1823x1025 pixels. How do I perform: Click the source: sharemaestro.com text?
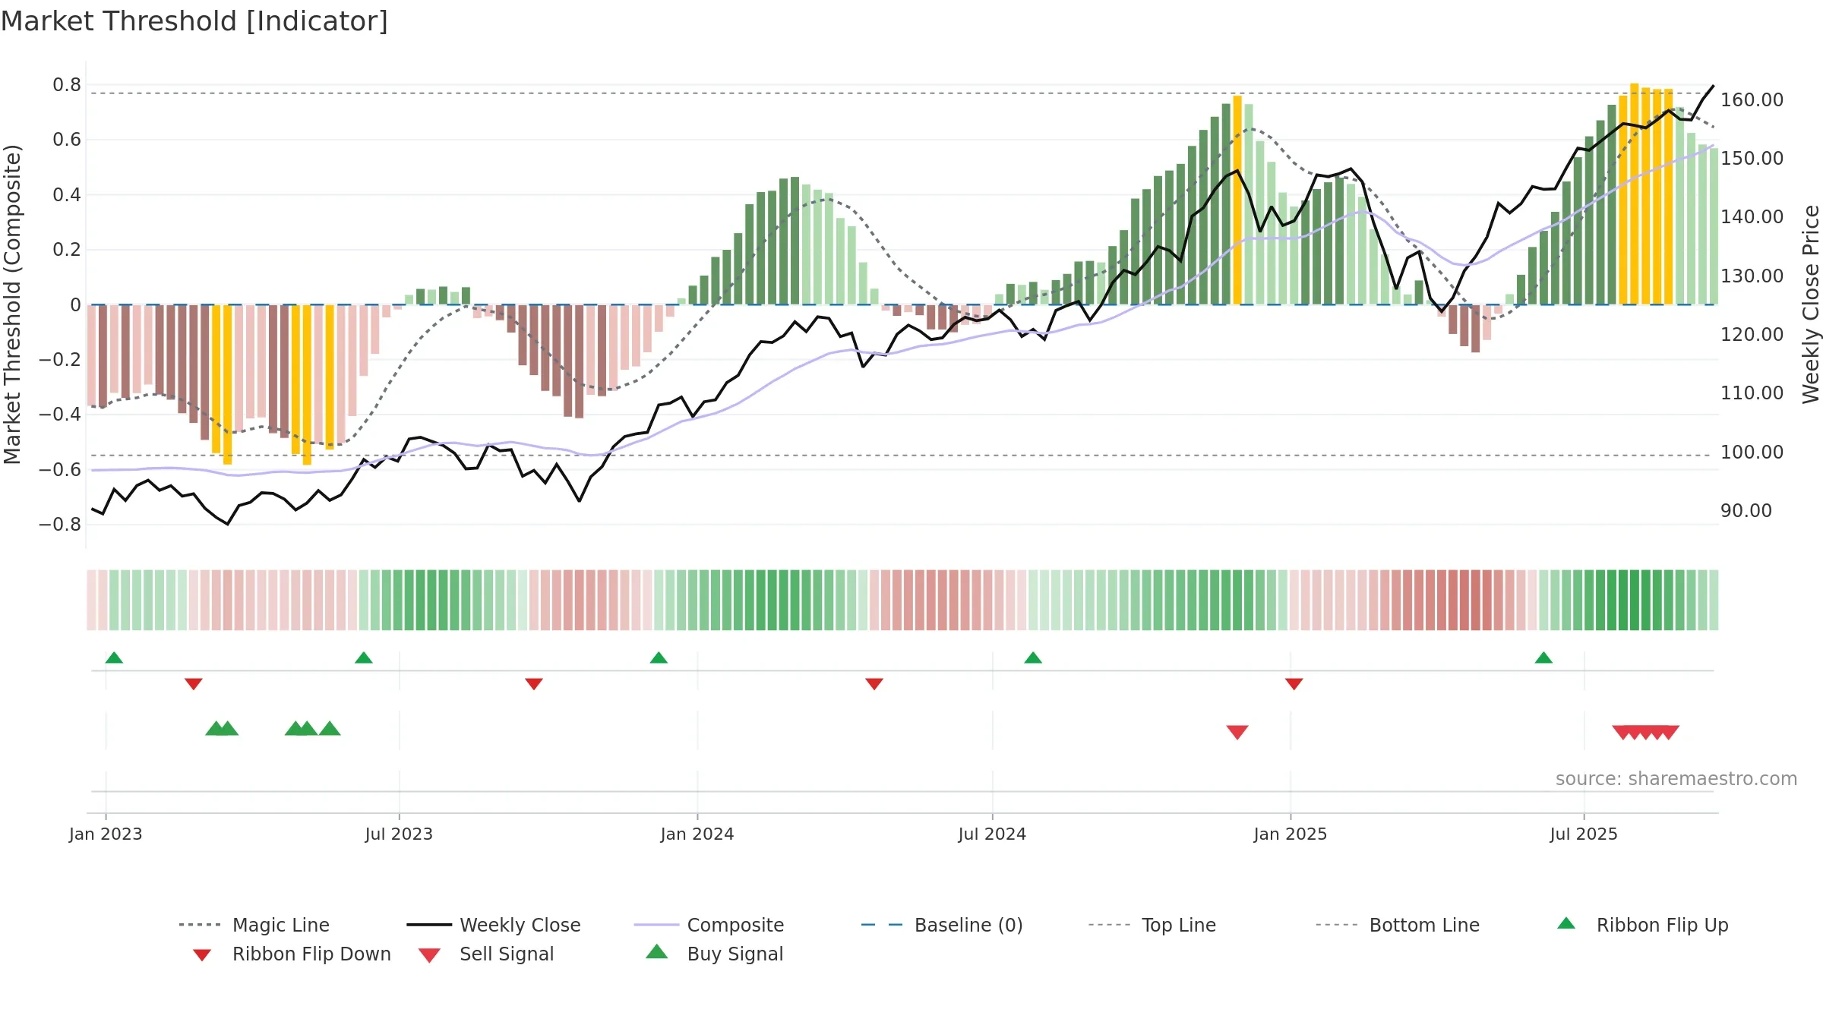(x=1676, y=778)
